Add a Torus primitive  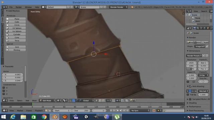(x=16, y=41)
